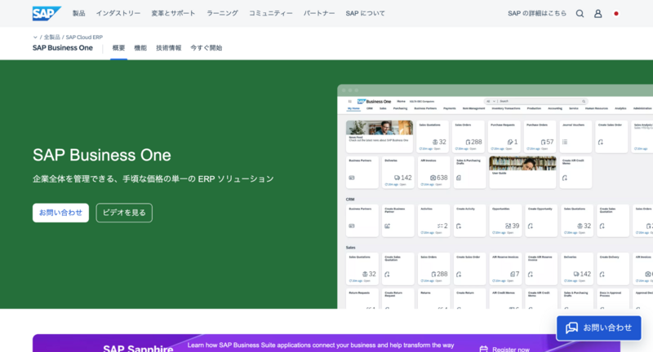Click the SAP Business One page title link
Screen dimensions: 653x352
click(x=63, y=48)
